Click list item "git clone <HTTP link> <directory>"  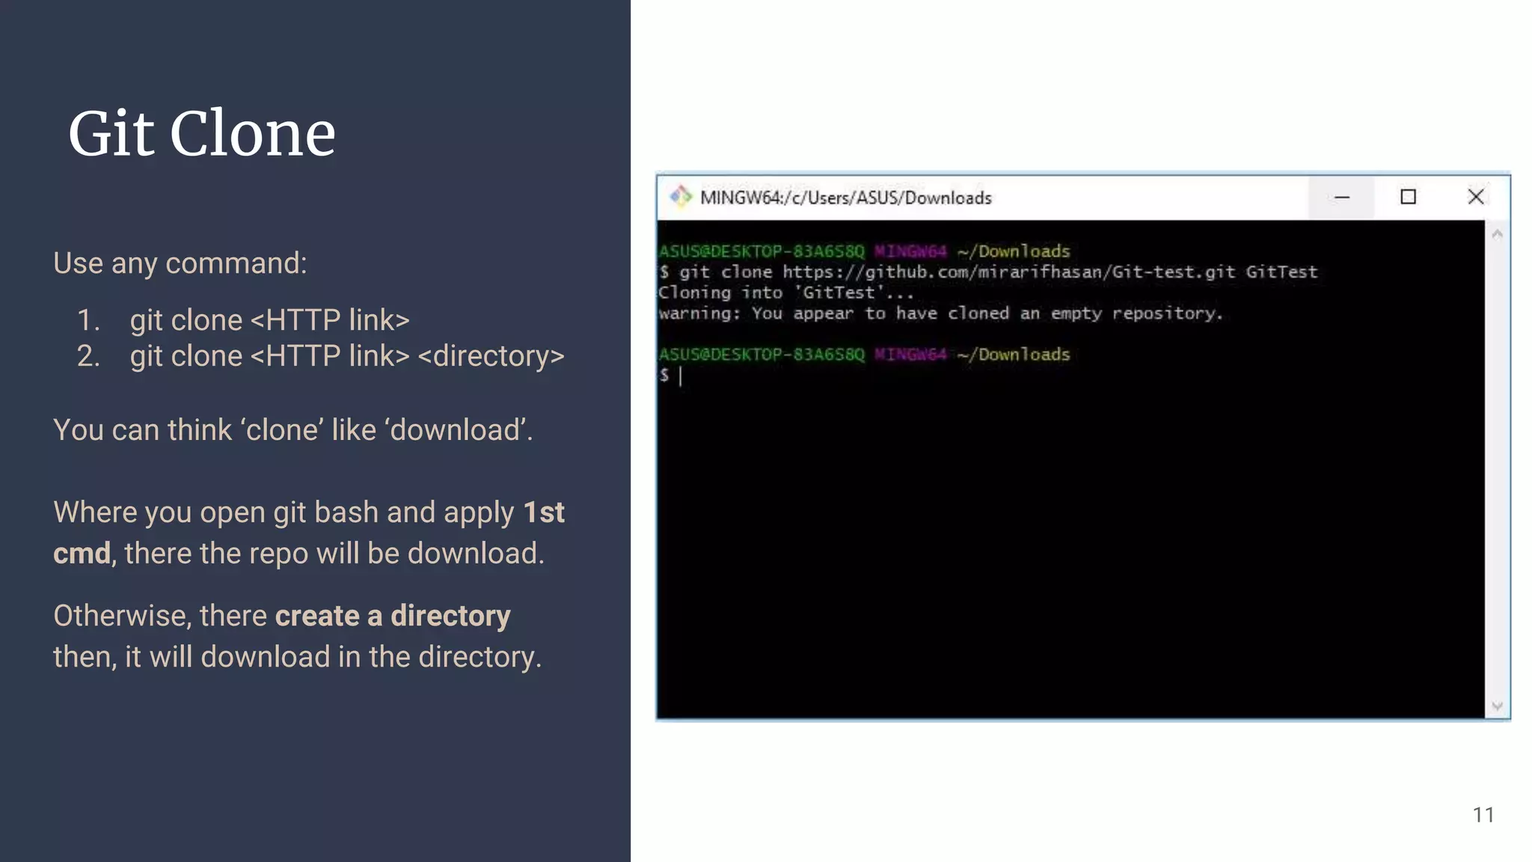[x=347, y=356]
